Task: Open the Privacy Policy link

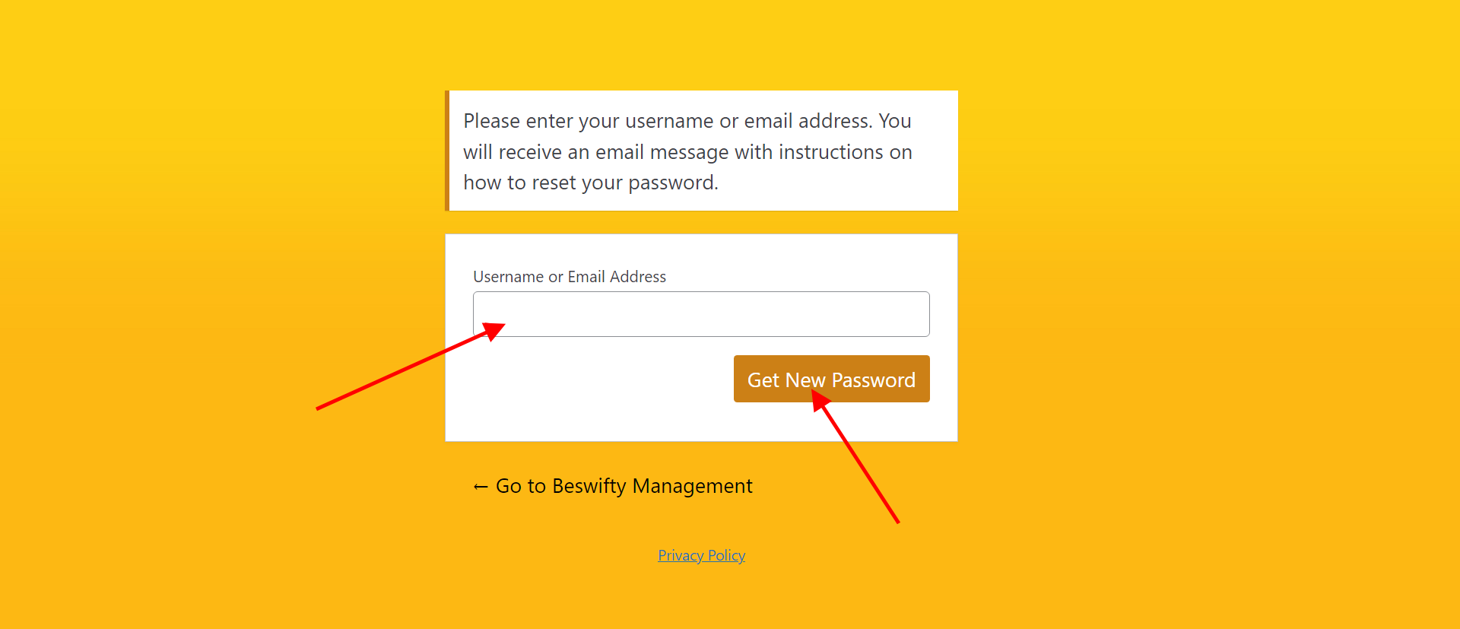Action: [701, 555]
